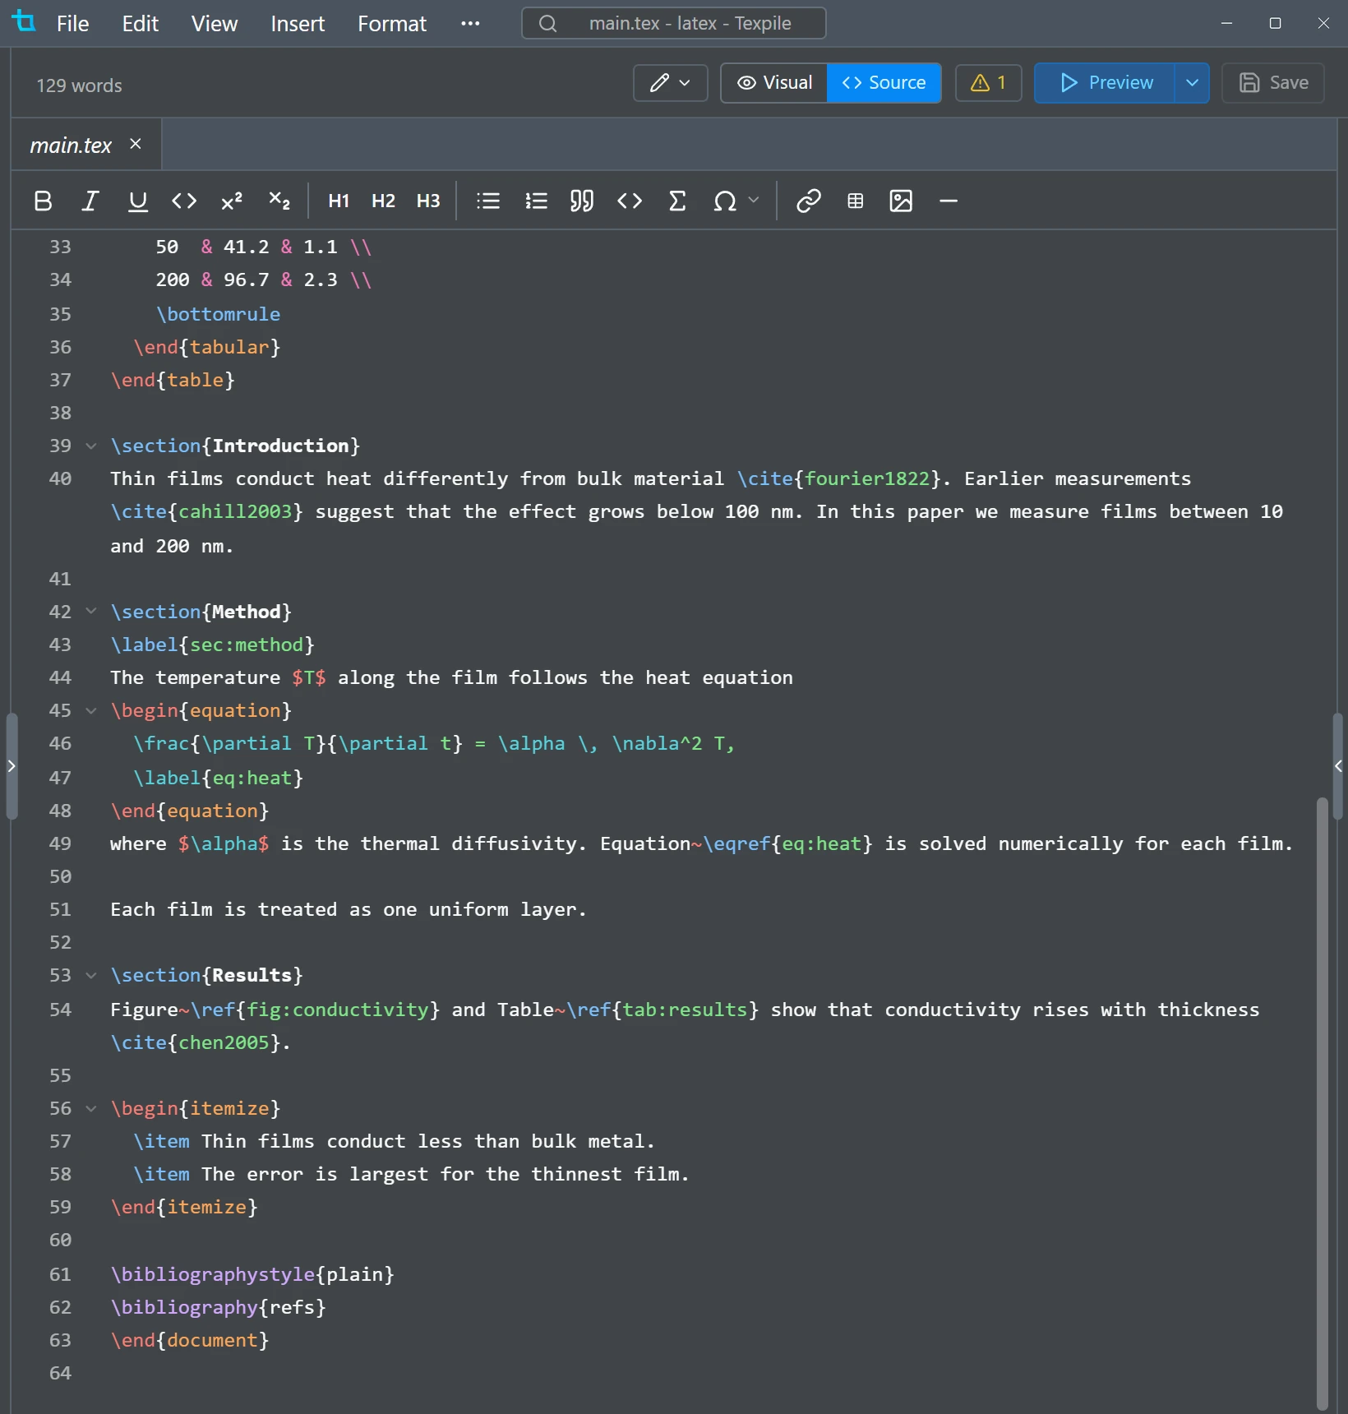Insert hyperlink
Viewport: 1348px width, 1414px height.
pos(809,201)
